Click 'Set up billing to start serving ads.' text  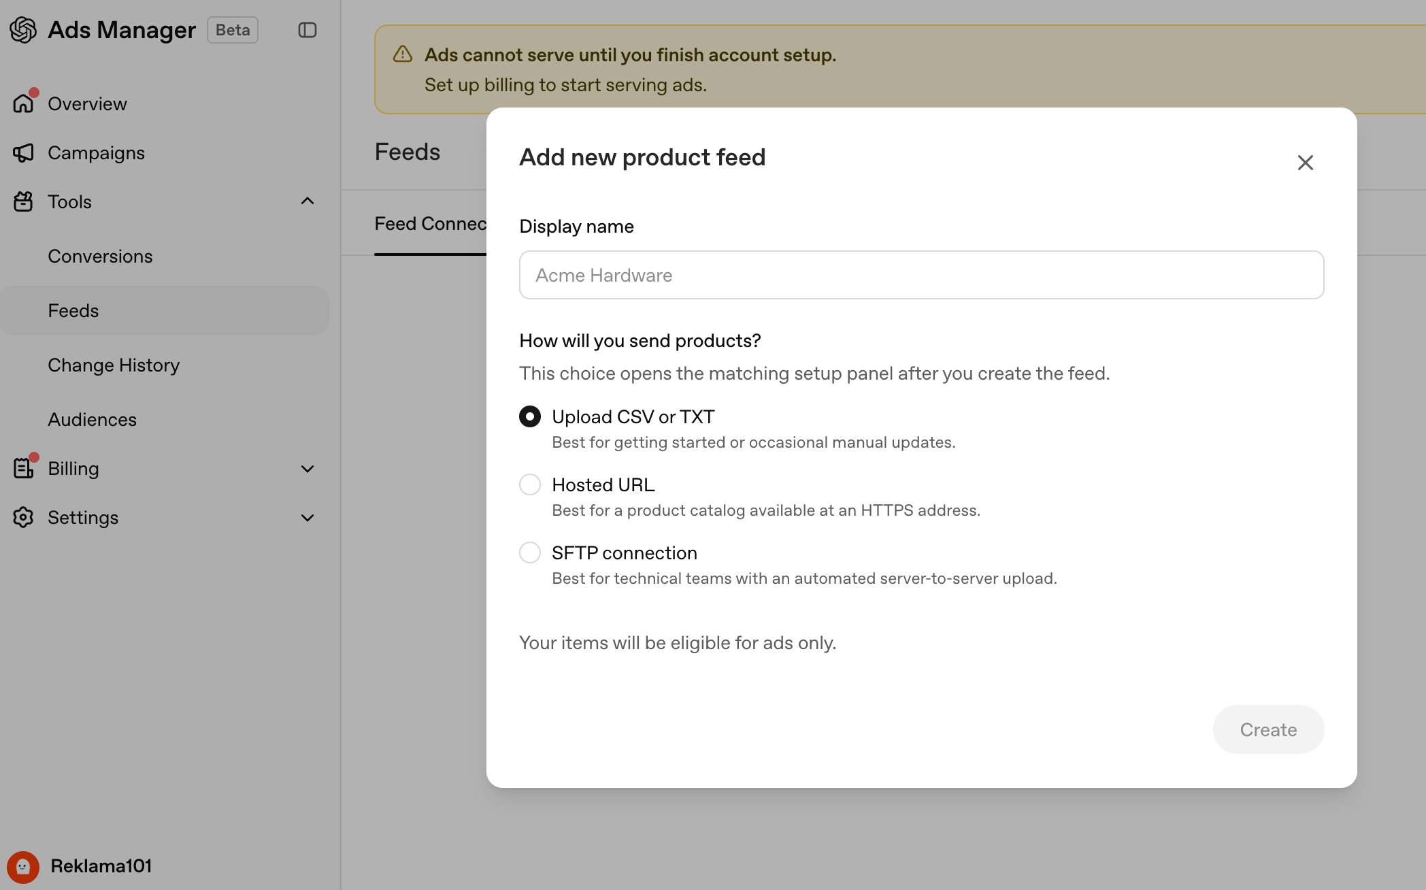(565, 85)
